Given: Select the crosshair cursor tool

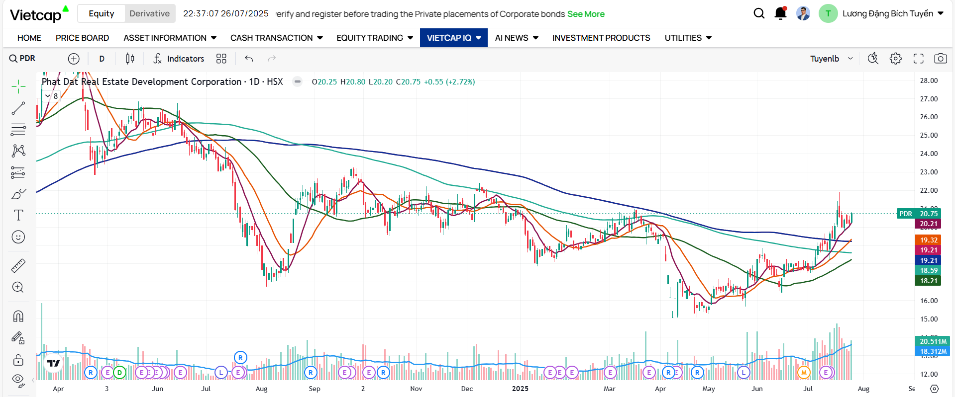Looking at the screenshot, I should tap(18, 86).
